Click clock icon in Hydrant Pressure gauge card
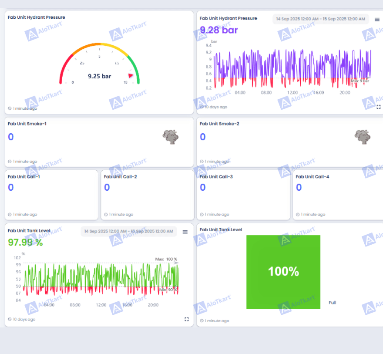Image resolution: width=383 pixels, height=354 pixels. pyautogui.click(x=10, y=108)
